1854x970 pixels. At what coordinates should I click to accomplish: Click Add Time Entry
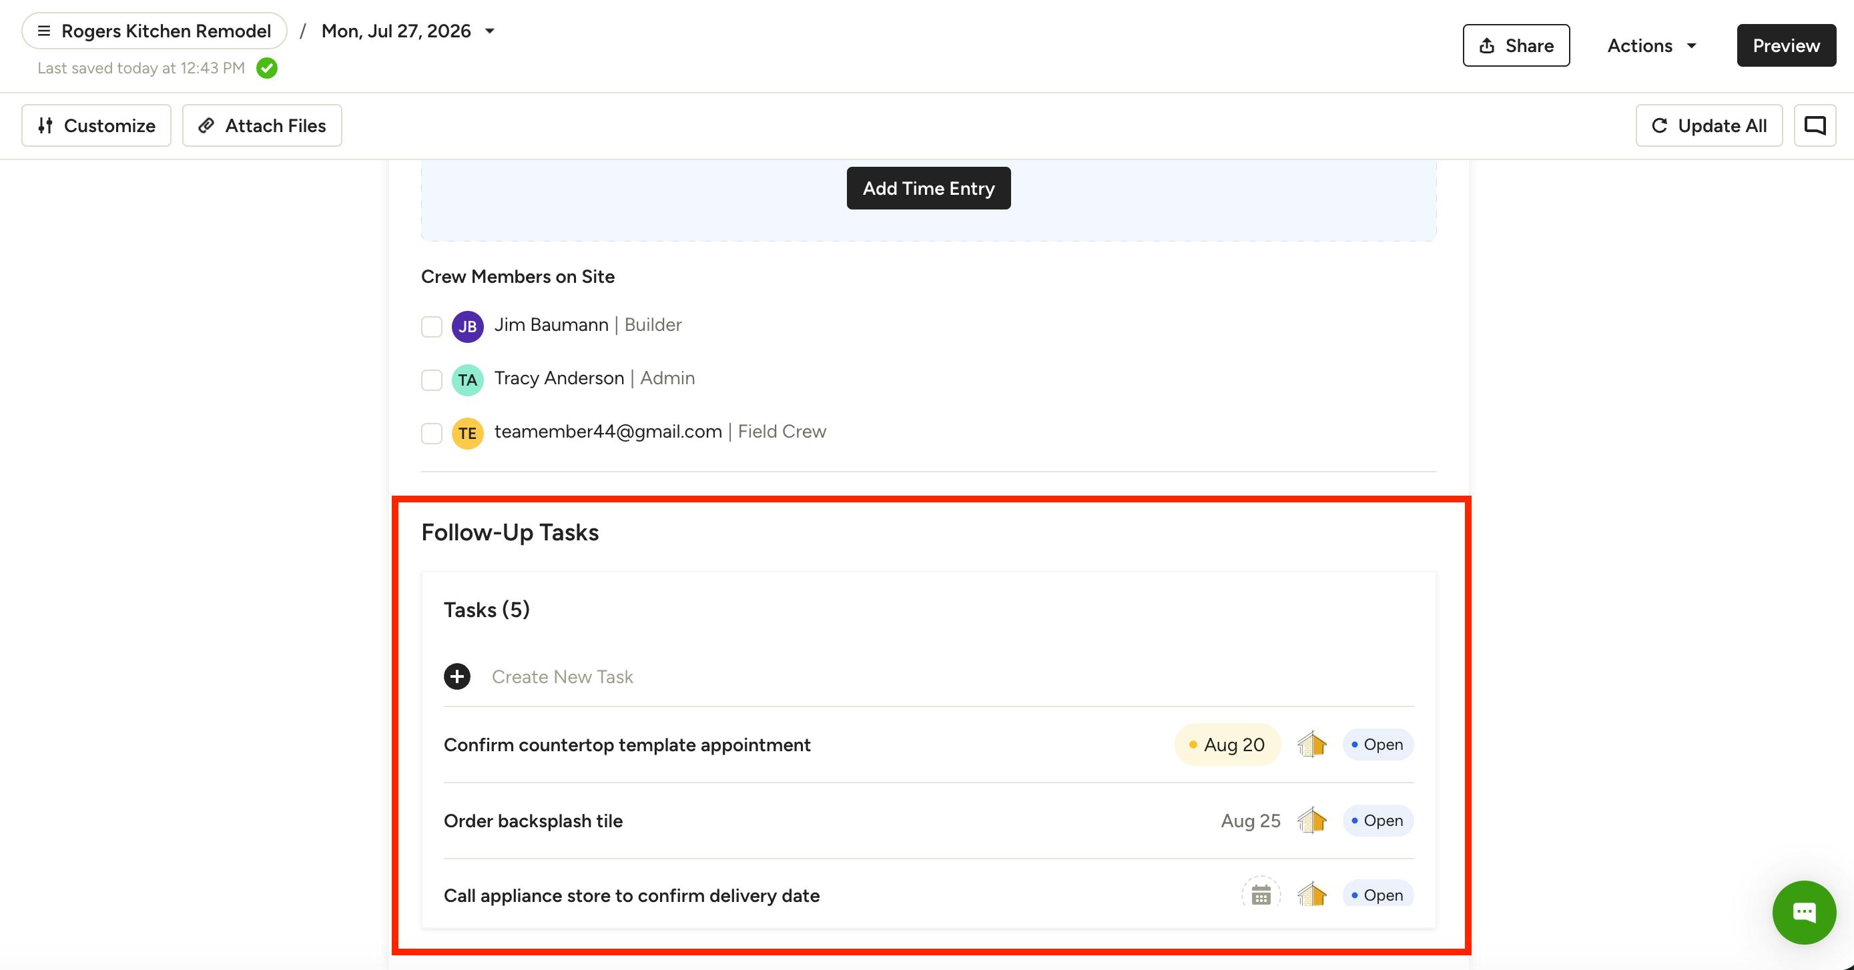point(928,188)
